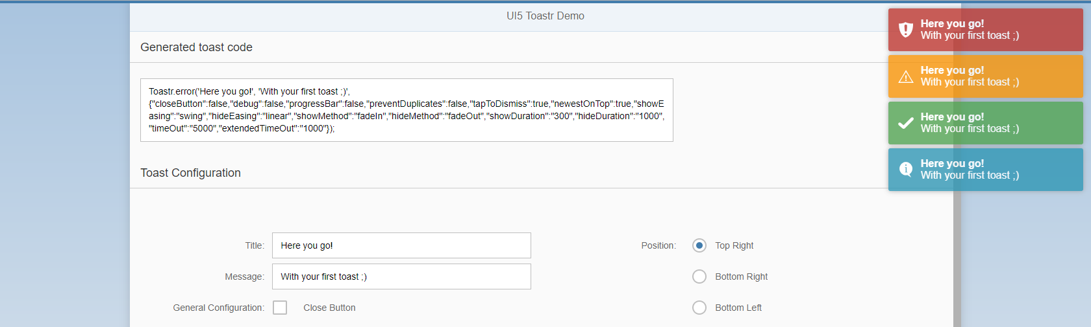
Task: Click the Title input field
Action: point(401,245)
